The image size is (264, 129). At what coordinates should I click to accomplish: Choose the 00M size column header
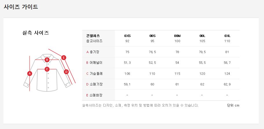tap(177, 36)
